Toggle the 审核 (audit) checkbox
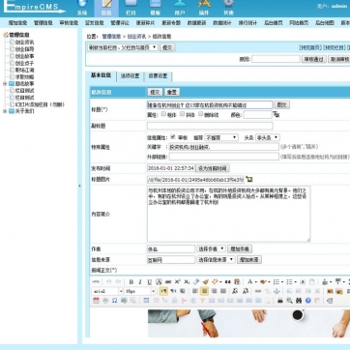The width and height of the screenshot is (350, 350). (173, 136)
